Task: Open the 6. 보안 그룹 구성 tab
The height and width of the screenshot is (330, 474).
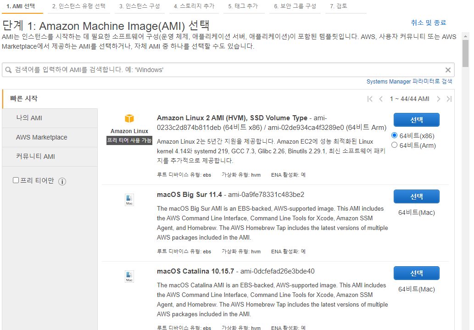Action: 295,6
